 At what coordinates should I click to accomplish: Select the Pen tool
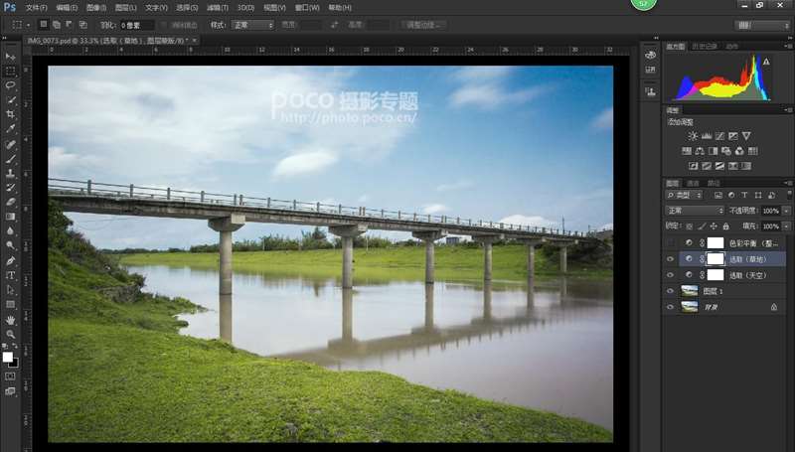[x=11, y=260]
